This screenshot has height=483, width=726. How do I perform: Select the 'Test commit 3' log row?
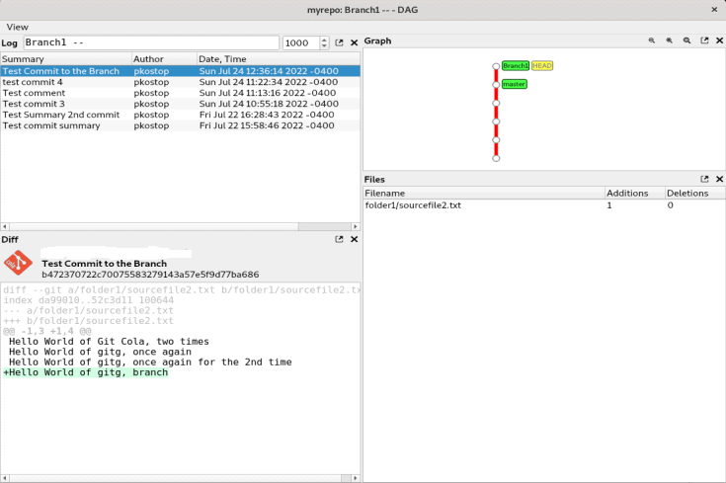[180, 104]
